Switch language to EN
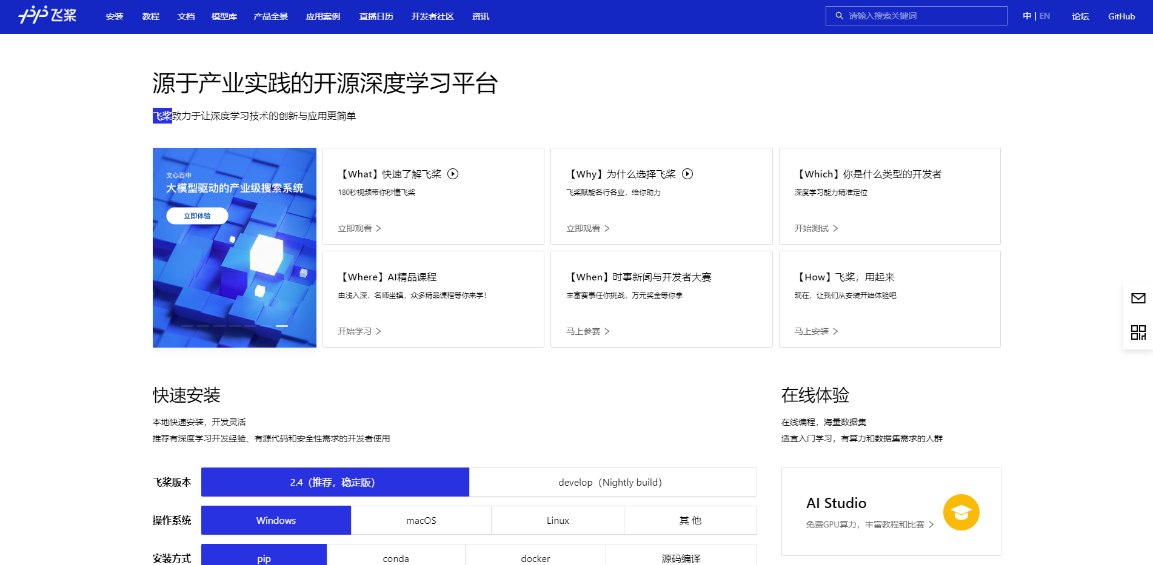The height and width of the screenshot is (565, 1153). pyautogui.click(x=1044, y=16)
